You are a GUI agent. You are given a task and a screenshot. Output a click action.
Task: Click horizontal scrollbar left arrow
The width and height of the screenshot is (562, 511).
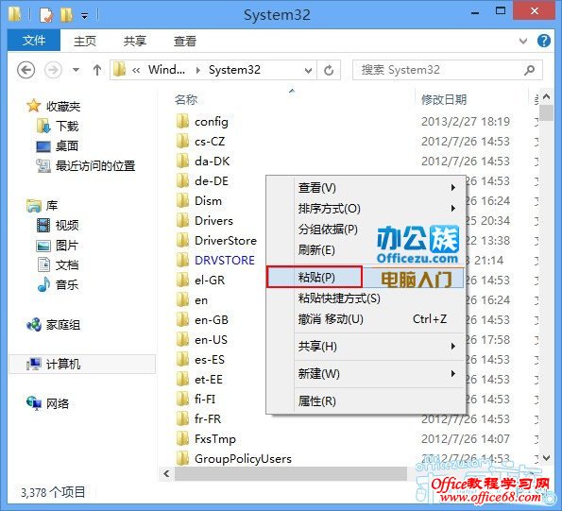(166, 474)
